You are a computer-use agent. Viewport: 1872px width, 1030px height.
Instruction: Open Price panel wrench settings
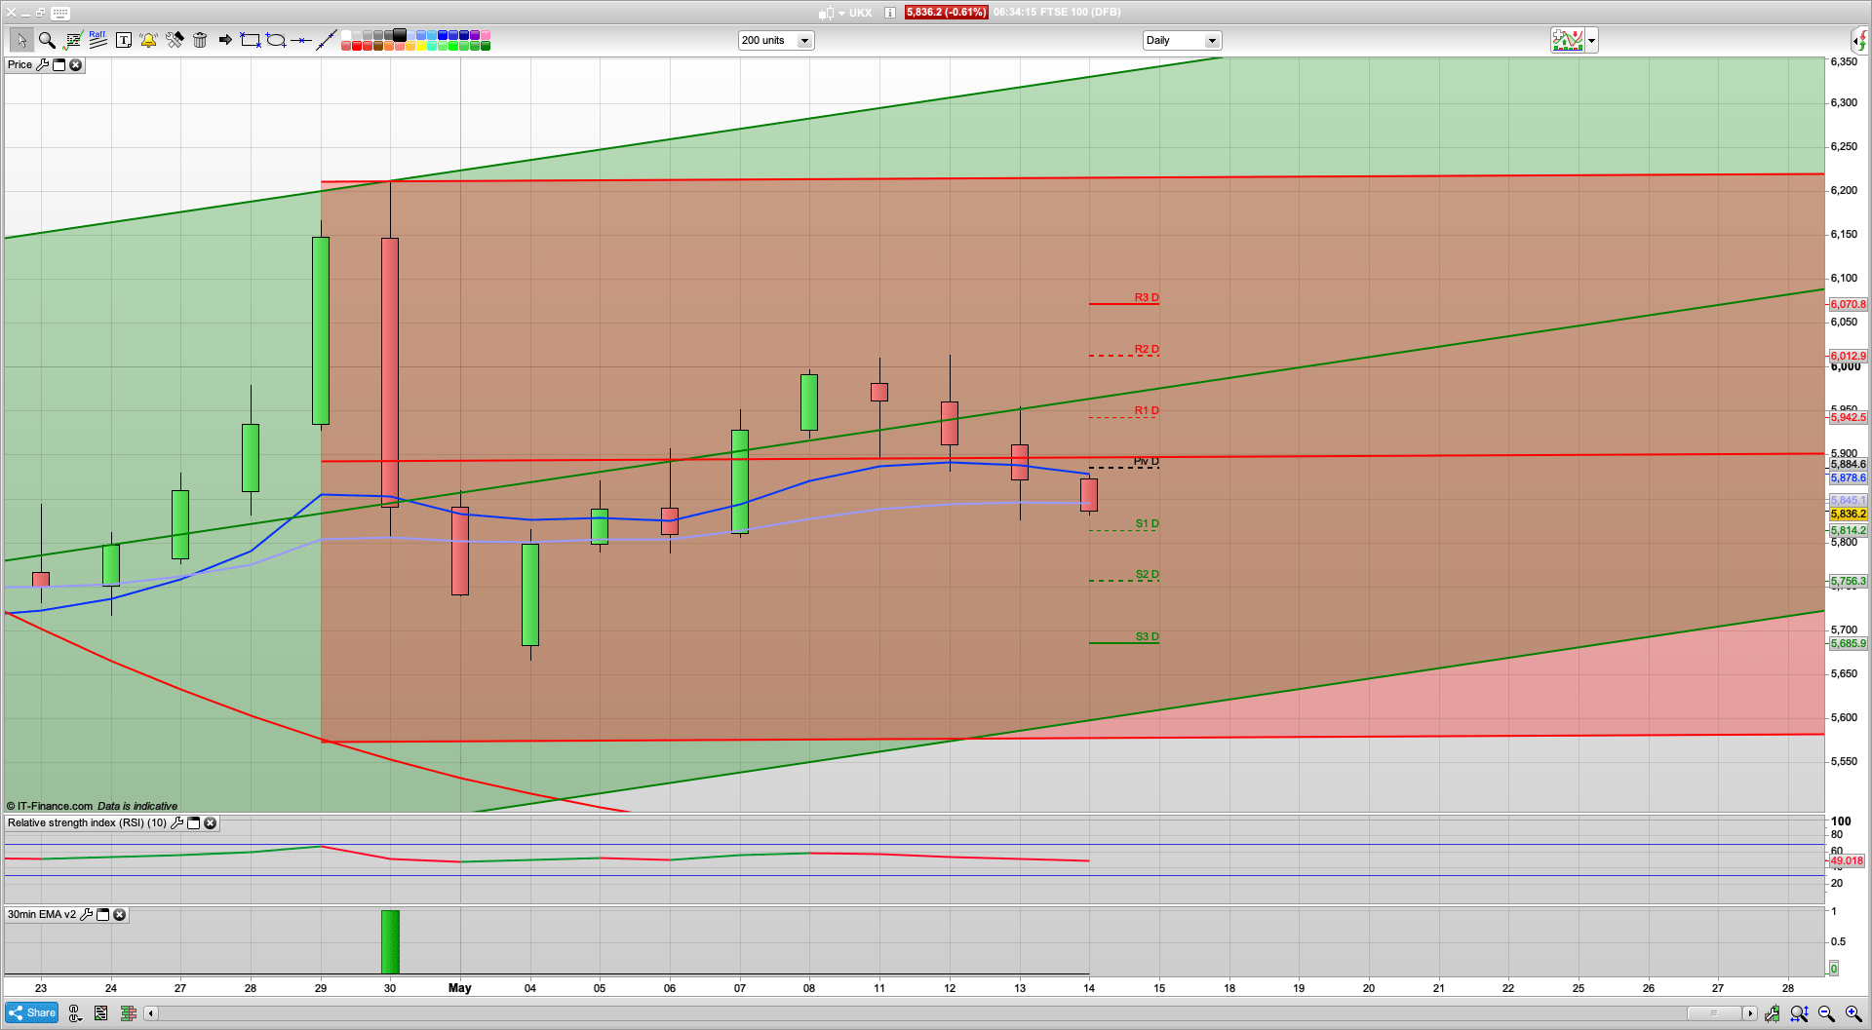pos(42,65)
